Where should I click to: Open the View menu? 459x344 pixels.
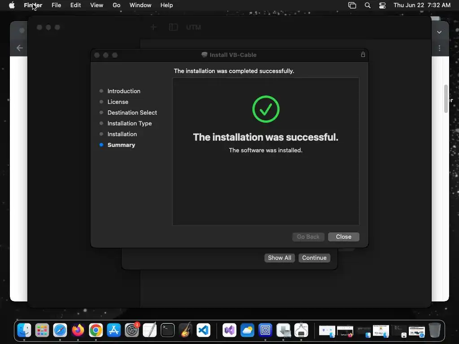(97, 5)
